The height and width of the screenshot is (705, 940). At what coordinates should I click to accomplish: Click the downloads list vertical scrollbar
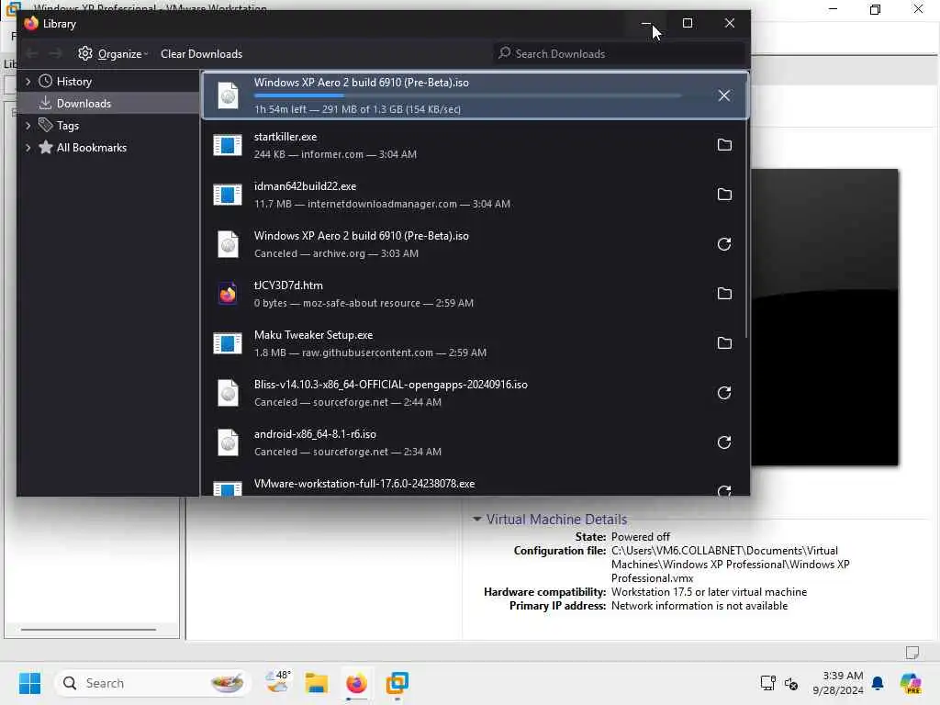click(746, 204)
